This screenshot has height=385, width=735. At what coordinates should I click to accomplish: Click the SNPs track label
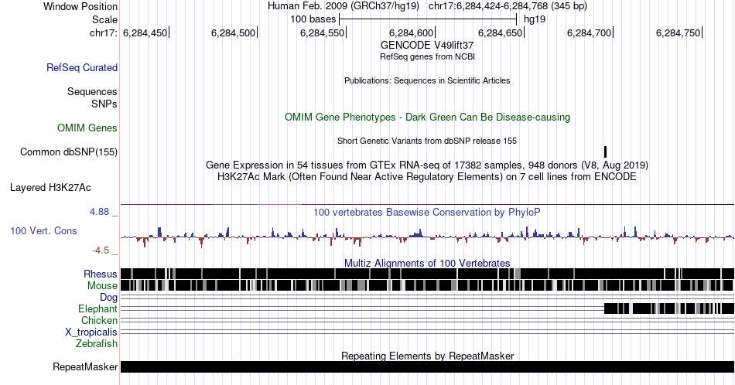(104, 104)
